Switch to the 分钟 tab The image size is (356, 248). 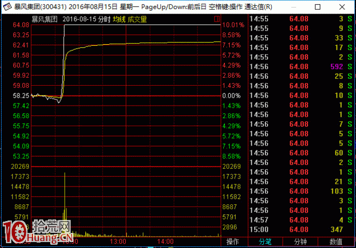coord(300,242)
